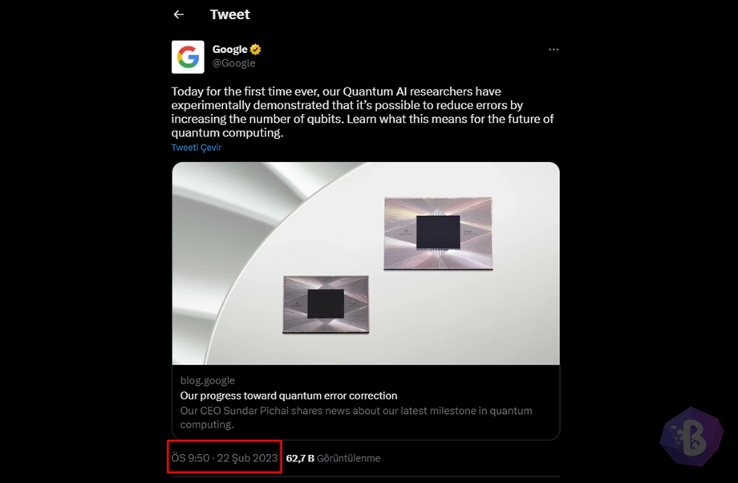
Task: Click the Görüntülenme views label
Action: [349, 458]
